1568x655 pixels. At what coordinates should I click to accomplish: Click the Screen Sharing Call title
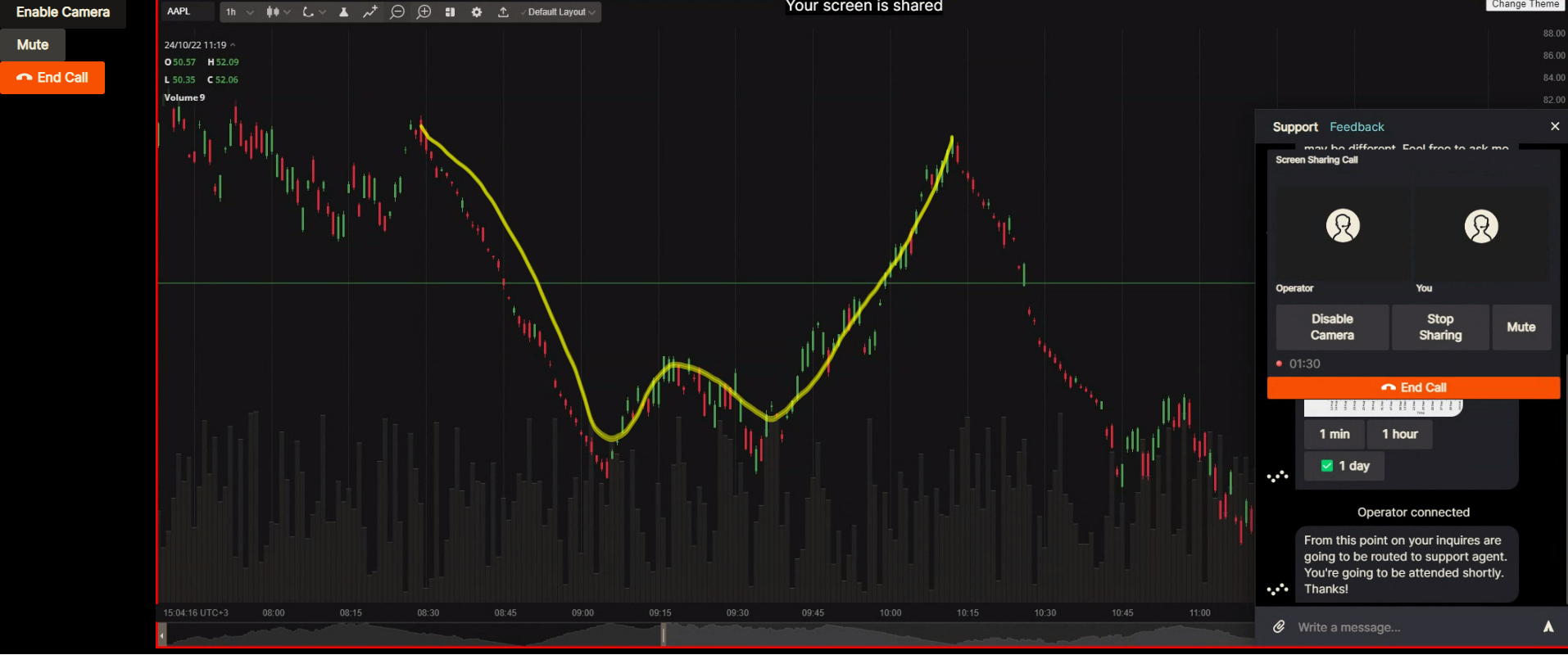[1316, 160]
